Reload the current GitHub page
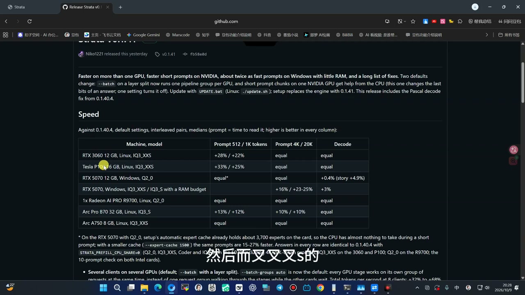This screenshot has width=525, height=295. click(x=30, y=21)
